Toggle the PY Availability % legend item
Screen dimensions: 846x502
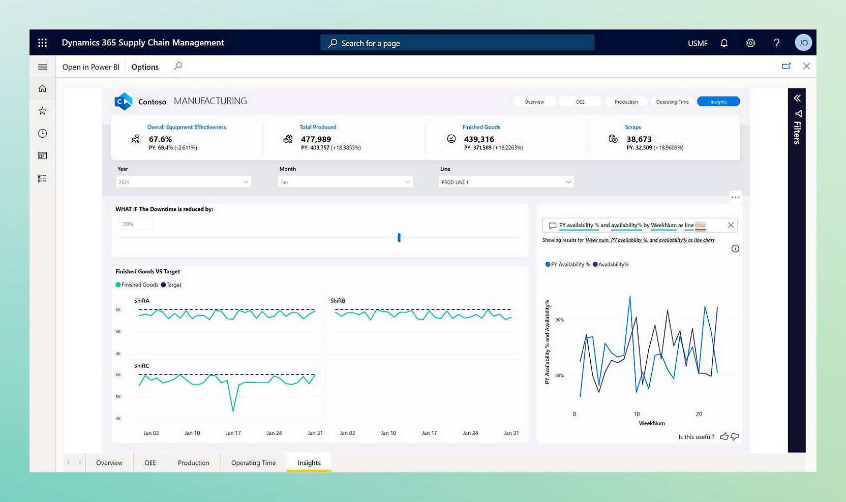click(x=567, y=264)
